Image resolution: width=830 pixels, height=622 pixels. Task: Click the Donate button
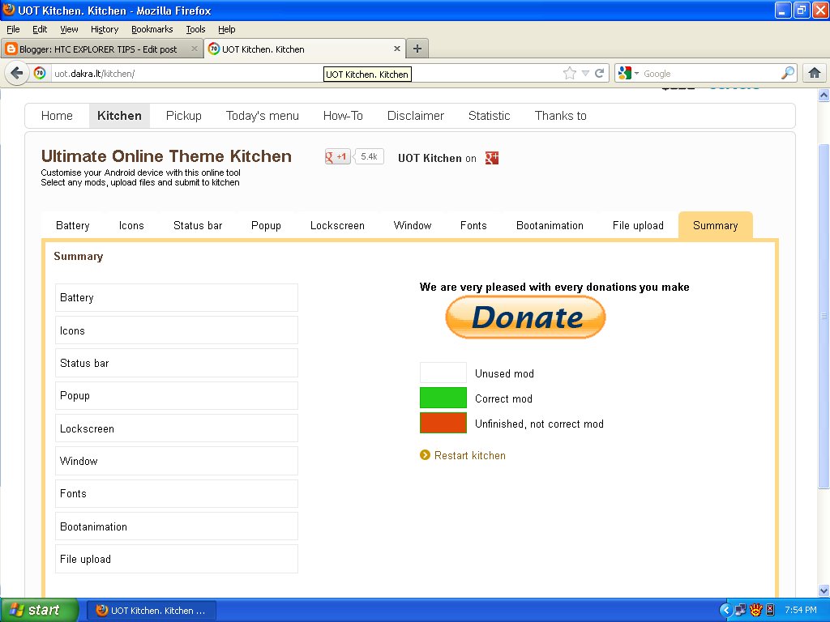tap(525, 317)
